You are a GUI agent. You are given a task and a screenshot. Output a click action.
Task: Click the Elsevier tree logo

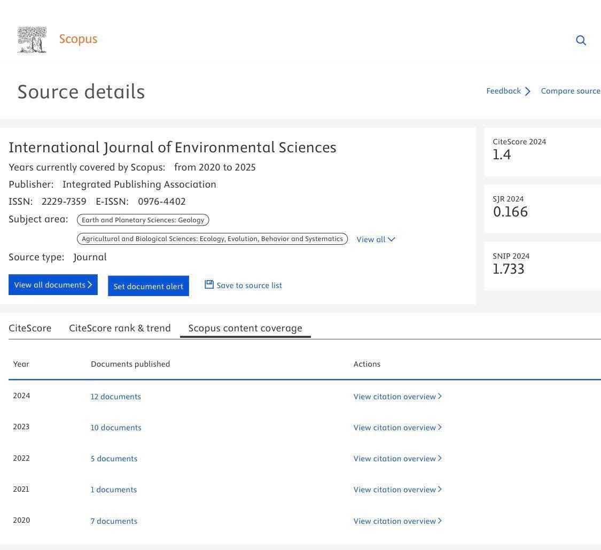(32, 40)
